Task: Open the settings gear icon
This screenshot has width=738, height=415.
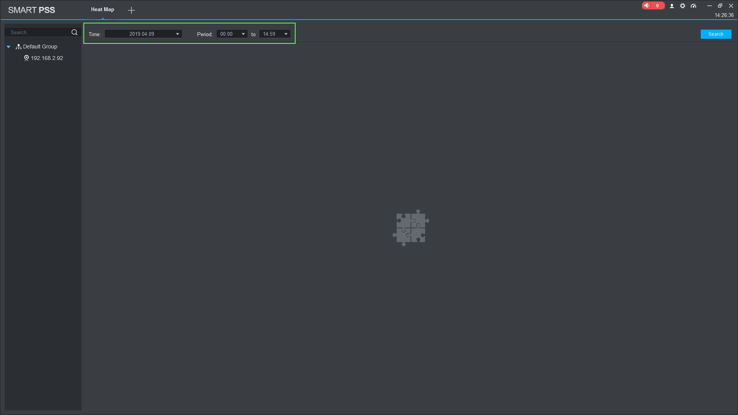Action: [683, 6]
